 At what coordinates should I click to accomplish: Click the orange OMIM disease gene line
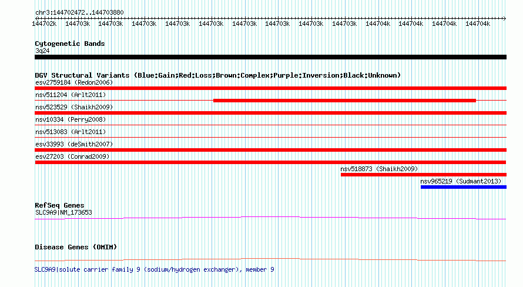point(270,259)
